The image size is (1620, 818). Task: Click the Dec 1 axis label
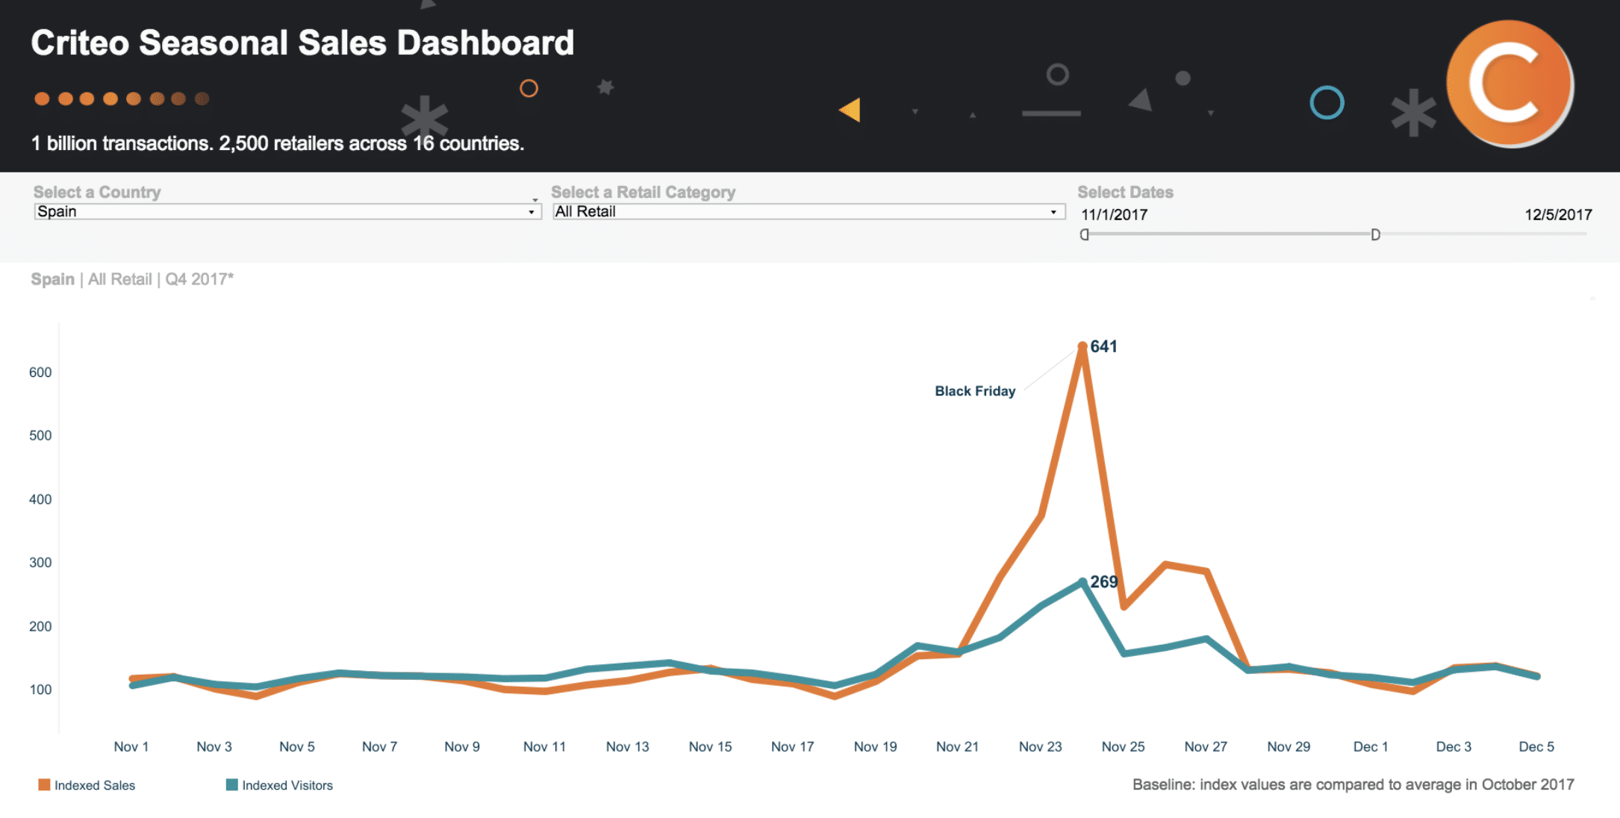coord(1371,746)
